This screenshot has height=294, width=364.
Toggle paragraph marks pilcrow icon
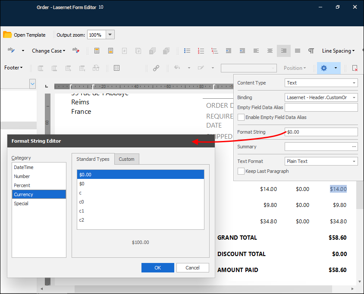(311, 51)
